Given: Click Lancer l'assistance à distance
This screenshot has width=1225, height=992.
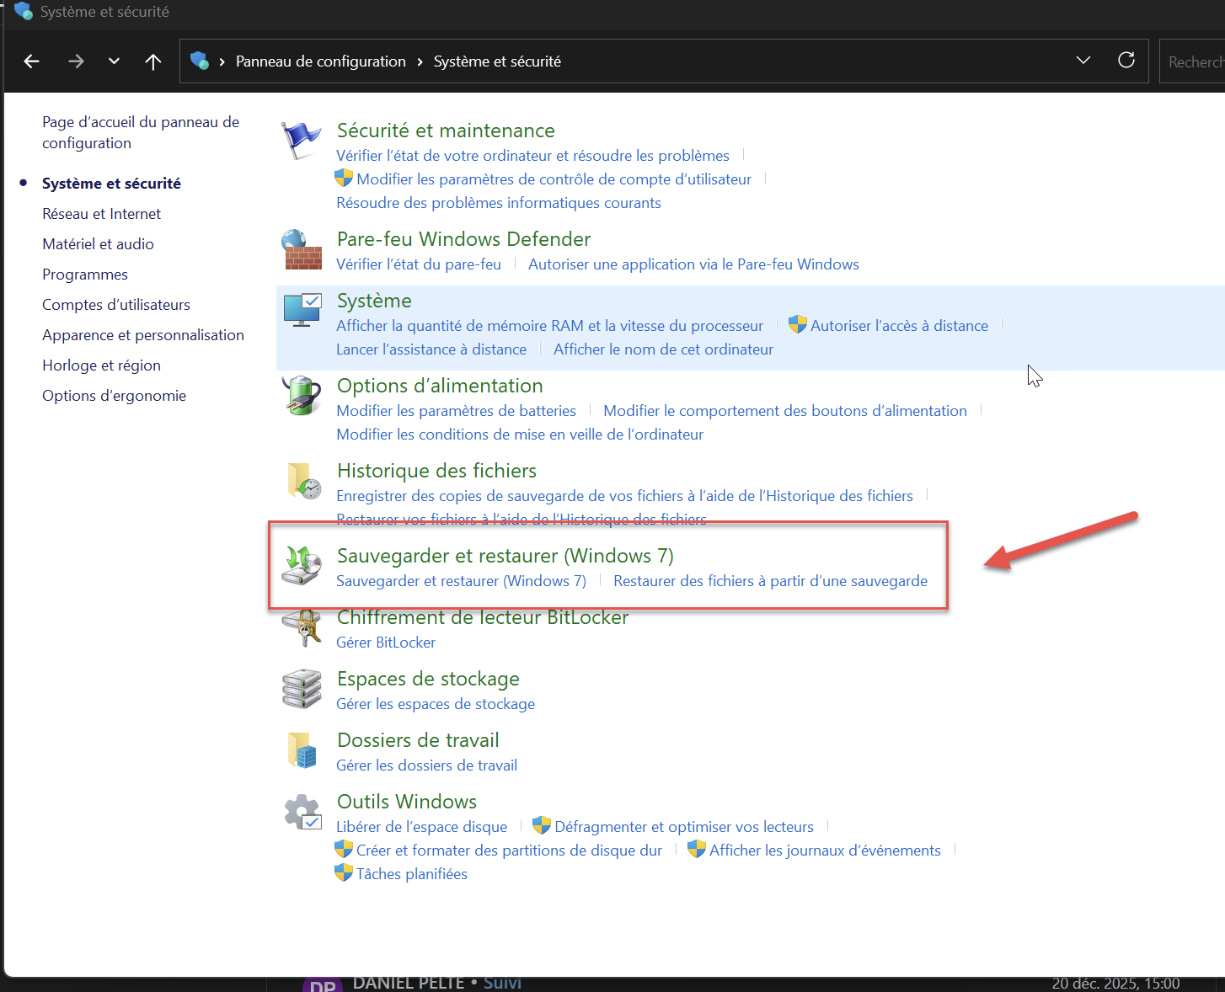Looking at the screenshot, I should [x=431, y=349].
